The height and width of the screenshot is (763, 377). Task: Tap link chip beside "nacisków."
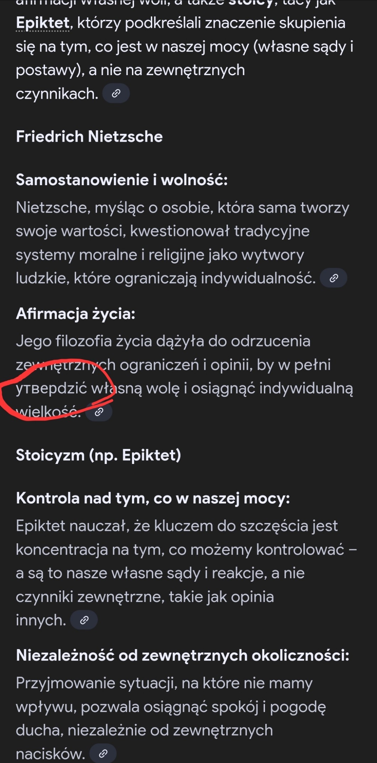click(103, 753)
